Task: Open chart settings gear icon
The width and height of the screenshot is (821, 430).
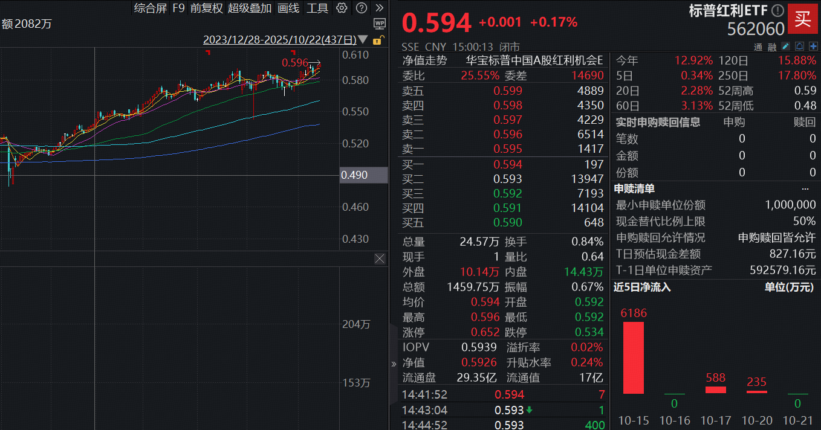Action: tap(342, 8)
